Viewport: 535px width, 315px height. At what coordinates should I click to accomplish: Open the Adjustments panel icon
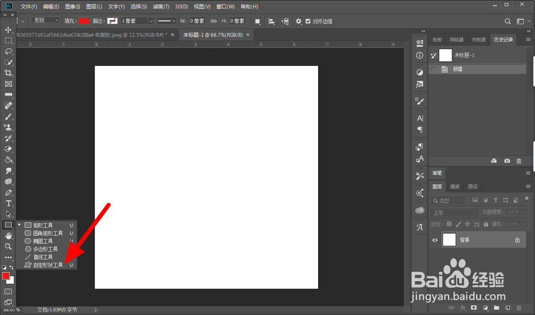coord(420,72)
